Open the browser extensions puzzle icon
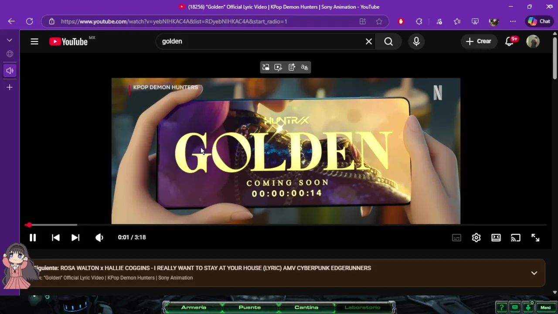558x314 pixels. pyautogui.click(x=419, y=21)
